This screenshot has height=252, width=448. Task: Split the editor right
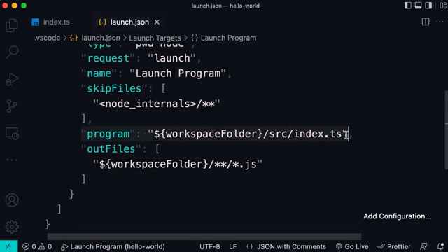coord(426,22)
